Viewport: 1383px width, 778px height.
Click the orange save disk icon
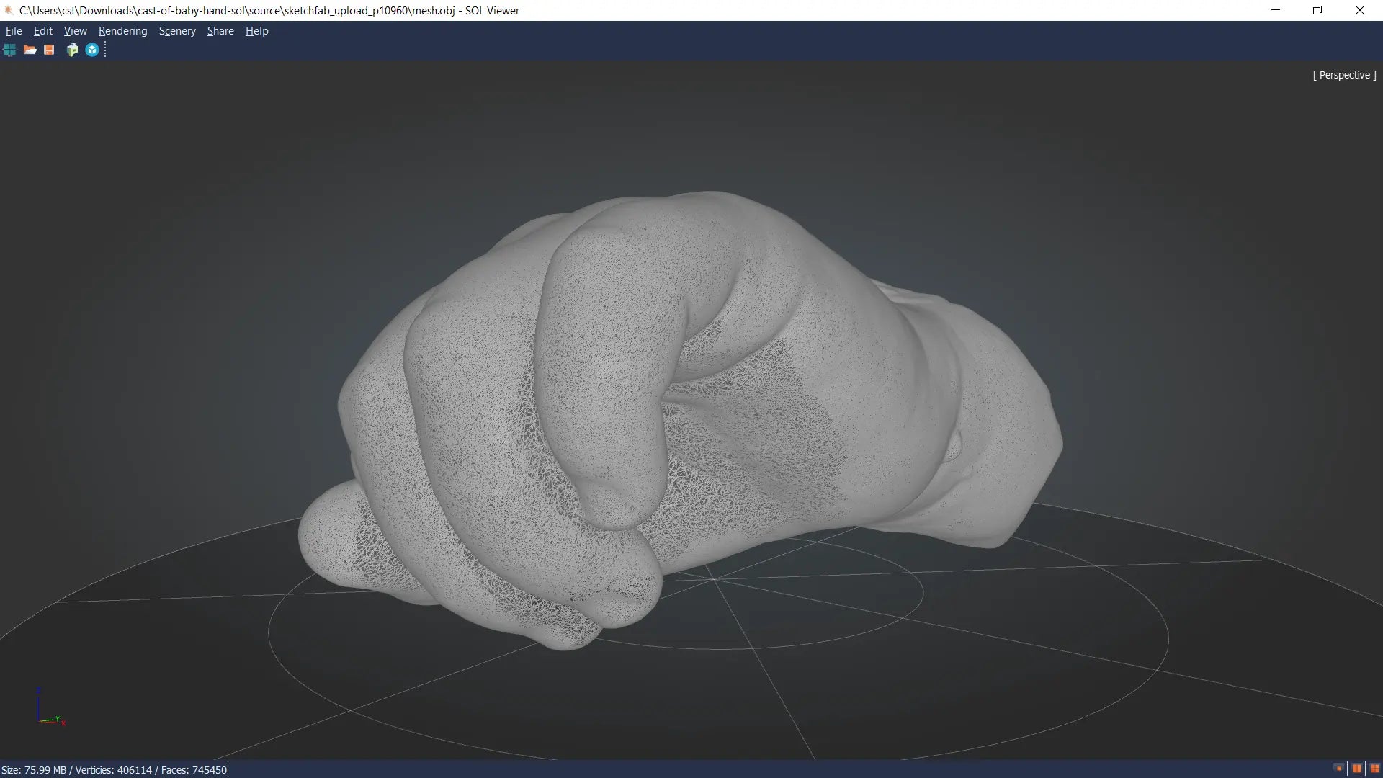coord(49,50)
